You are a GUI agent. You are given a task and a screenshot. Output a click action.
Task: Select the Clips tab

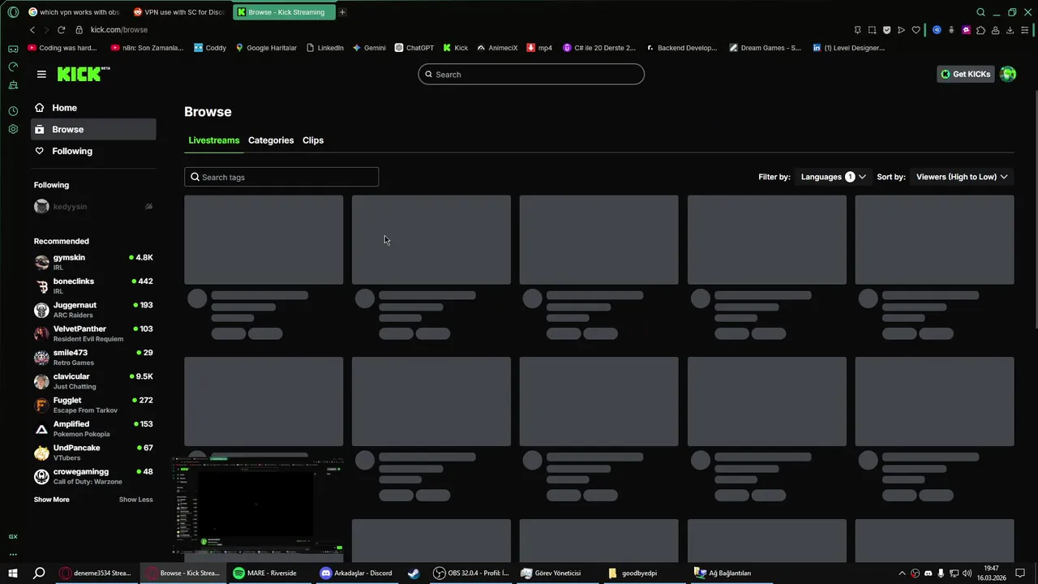(x=313, y=140)
